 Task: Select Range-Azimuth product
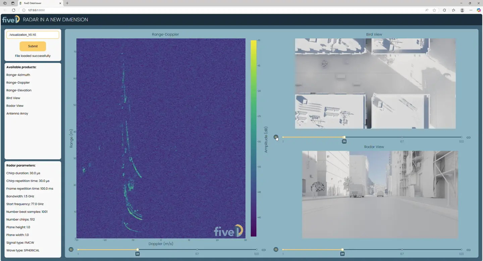pos(18,75)
